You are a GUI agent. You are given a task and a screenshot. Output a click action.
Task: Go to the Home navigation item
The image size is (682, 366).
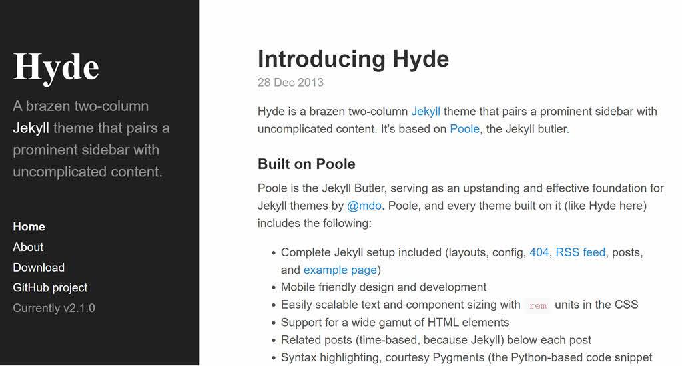29,226
